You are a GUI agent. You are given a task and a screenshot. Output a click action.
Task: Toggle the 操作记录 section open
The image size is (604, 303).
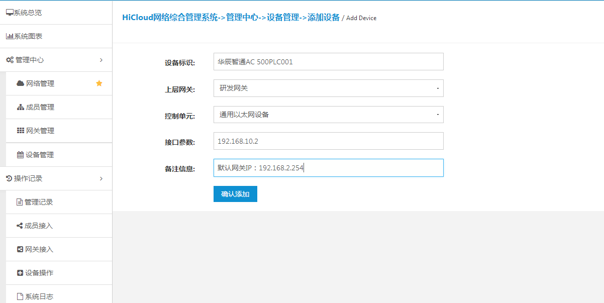point(30,178)
